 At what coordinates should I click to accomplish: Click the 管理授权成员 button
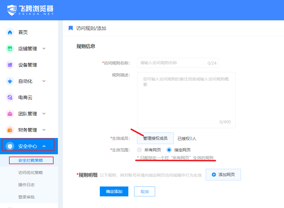155,138
